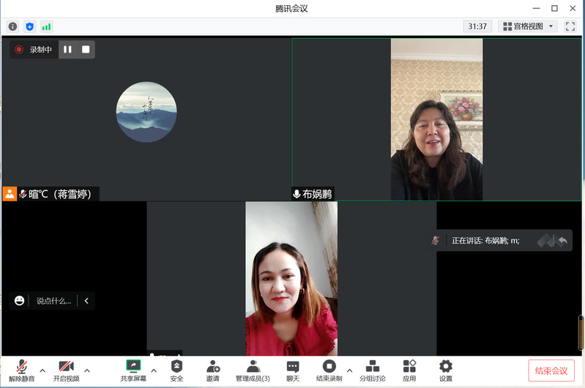Open the 邀请 invite icon
Viewport: 585px width, 388px height.
(x=212, y=370)
